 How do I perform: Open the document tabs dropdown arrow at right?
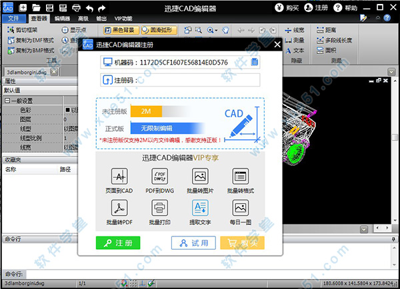pos(391,72)
